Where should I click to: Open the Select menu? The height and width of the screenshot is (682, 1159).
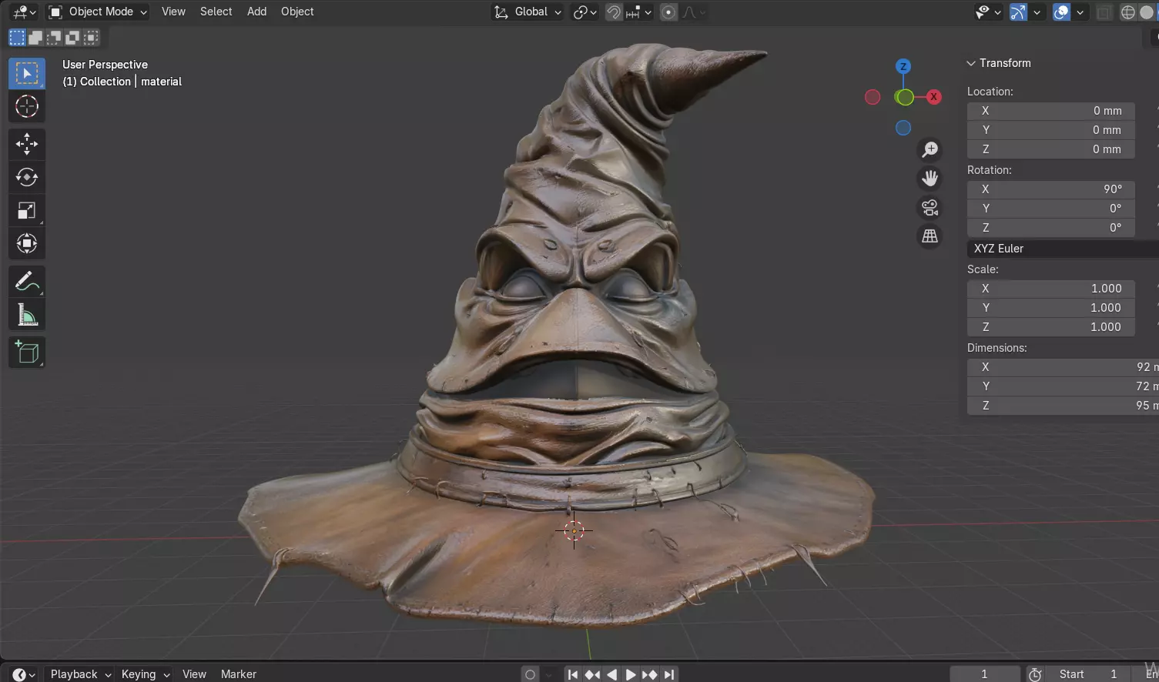pos(216,12)
